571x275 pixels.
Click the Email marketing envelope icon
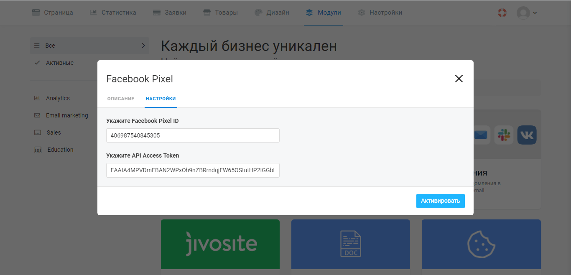click(x=37, y=115)
